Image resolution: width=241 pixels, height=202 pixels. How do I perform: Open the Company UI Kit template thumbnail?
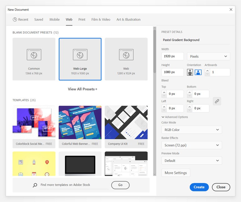[126, 123]
